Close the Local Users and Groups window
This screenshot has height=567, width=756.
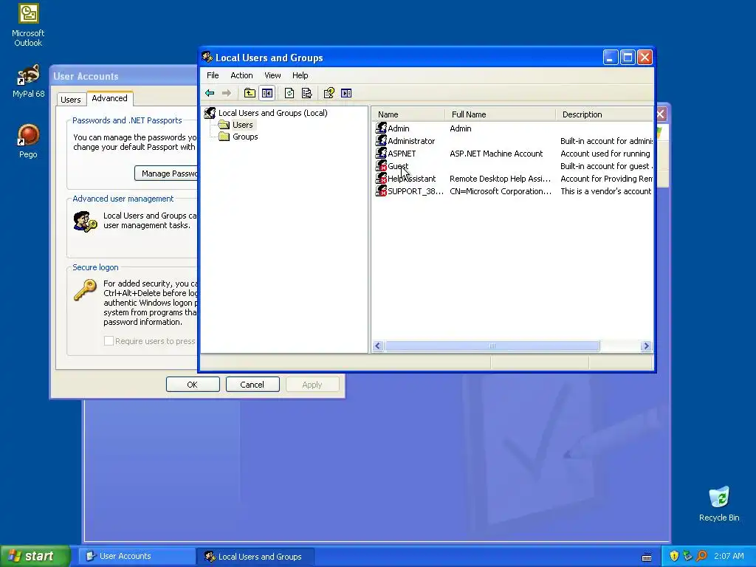point(645,58)
